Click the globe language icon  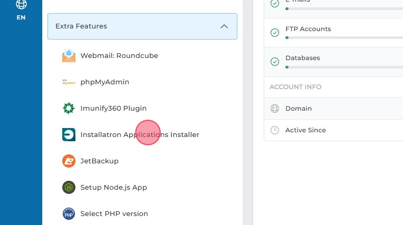[x=21, y=5]
